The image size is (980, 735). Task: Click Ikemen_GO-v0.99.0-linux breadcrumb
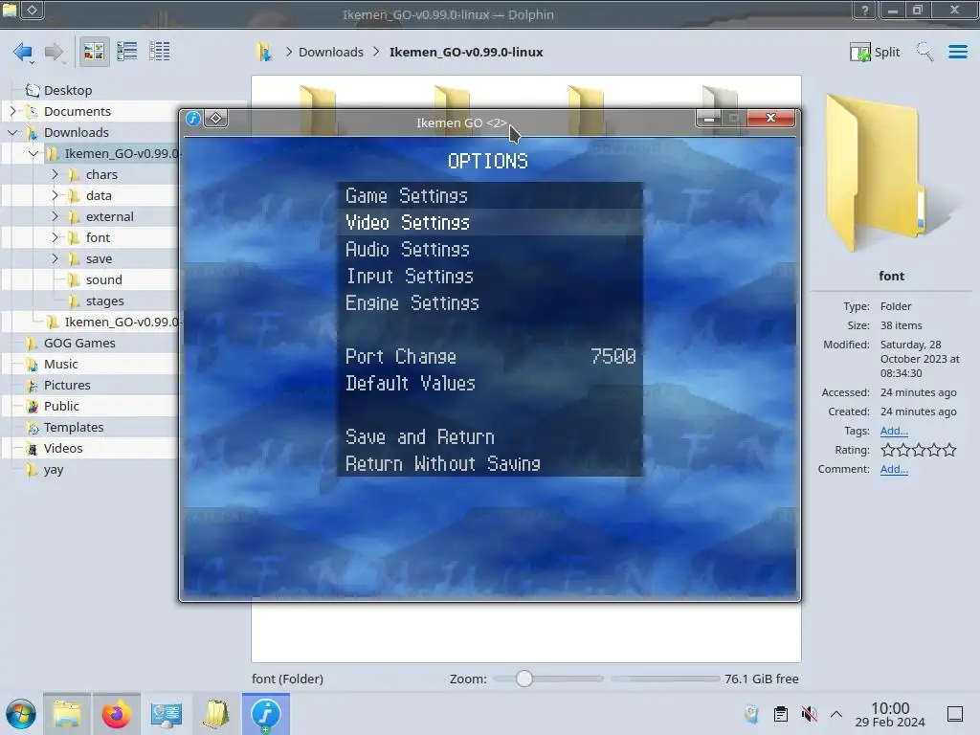[466, 52]
